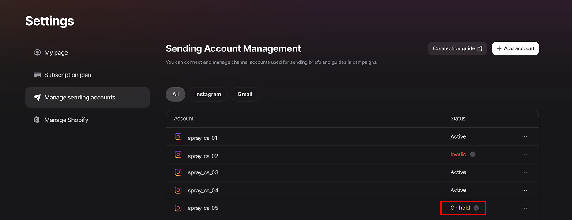The height and width of the screenshot is (220, 572).
Task: Go to Subscription plan settings
Action: coord(68,75)
